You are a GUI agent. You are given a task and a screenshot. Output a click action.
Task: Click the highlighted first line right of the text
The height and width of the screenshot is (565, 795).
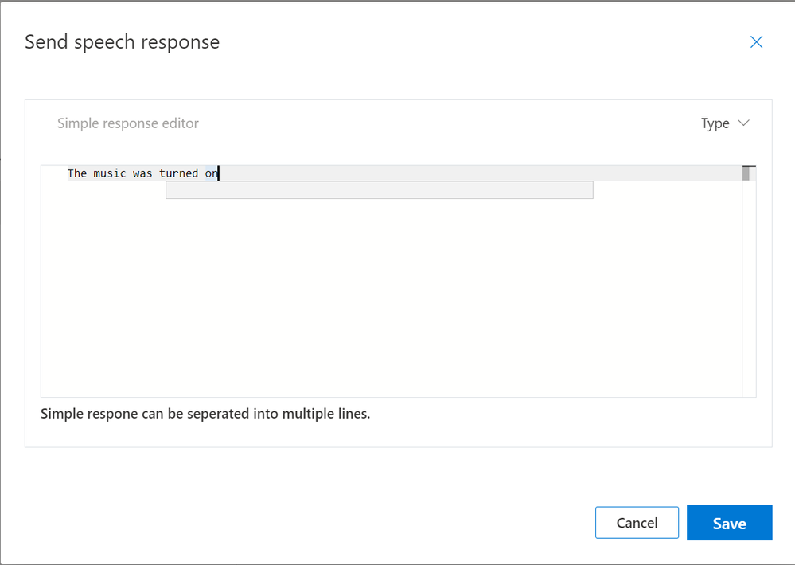pos(477,173)
